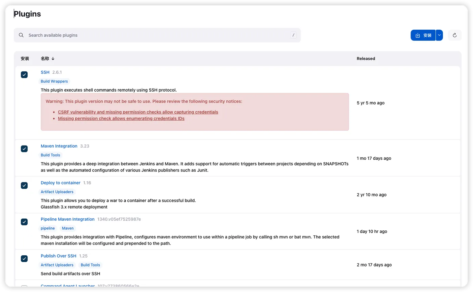Select the Artifact Uploaders tag under Deploy to container

(57, 192)
